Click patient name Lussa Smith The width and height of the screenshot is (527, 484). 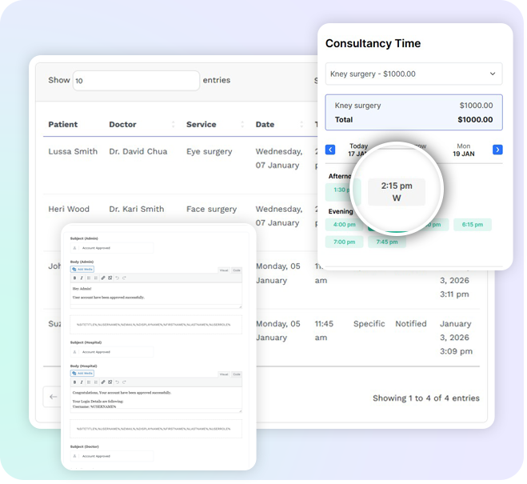[x=73, y=151]
